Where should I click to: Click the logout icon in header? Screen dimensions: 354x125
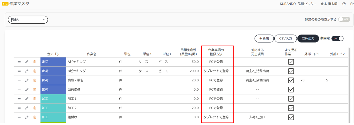pos(352,4)
